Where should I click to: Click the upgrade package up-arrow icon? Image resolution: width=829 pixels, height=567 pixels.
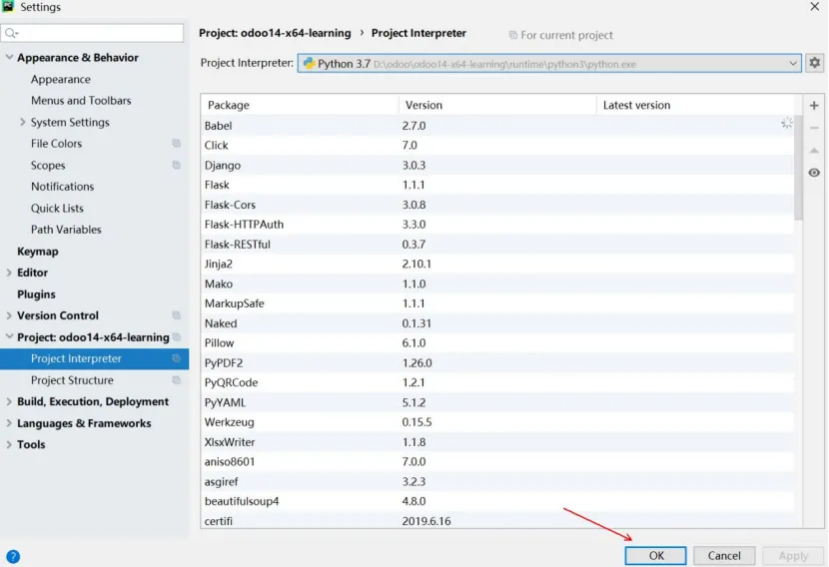tap(814, 151)
